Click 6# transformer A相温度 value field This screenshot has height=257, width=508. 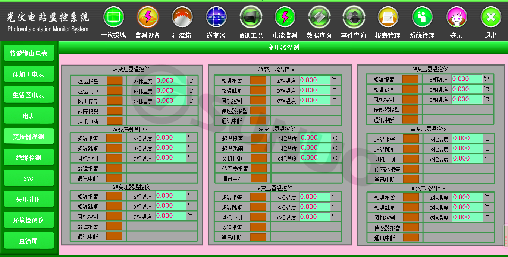(315, 80)
